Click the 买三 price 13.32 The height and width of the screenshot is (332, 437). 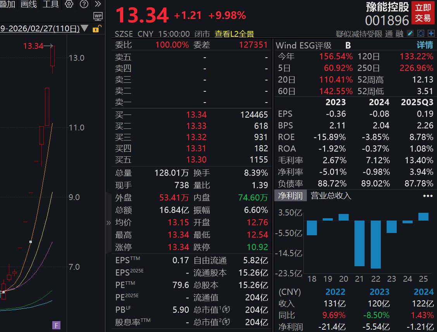click(196, 137)
